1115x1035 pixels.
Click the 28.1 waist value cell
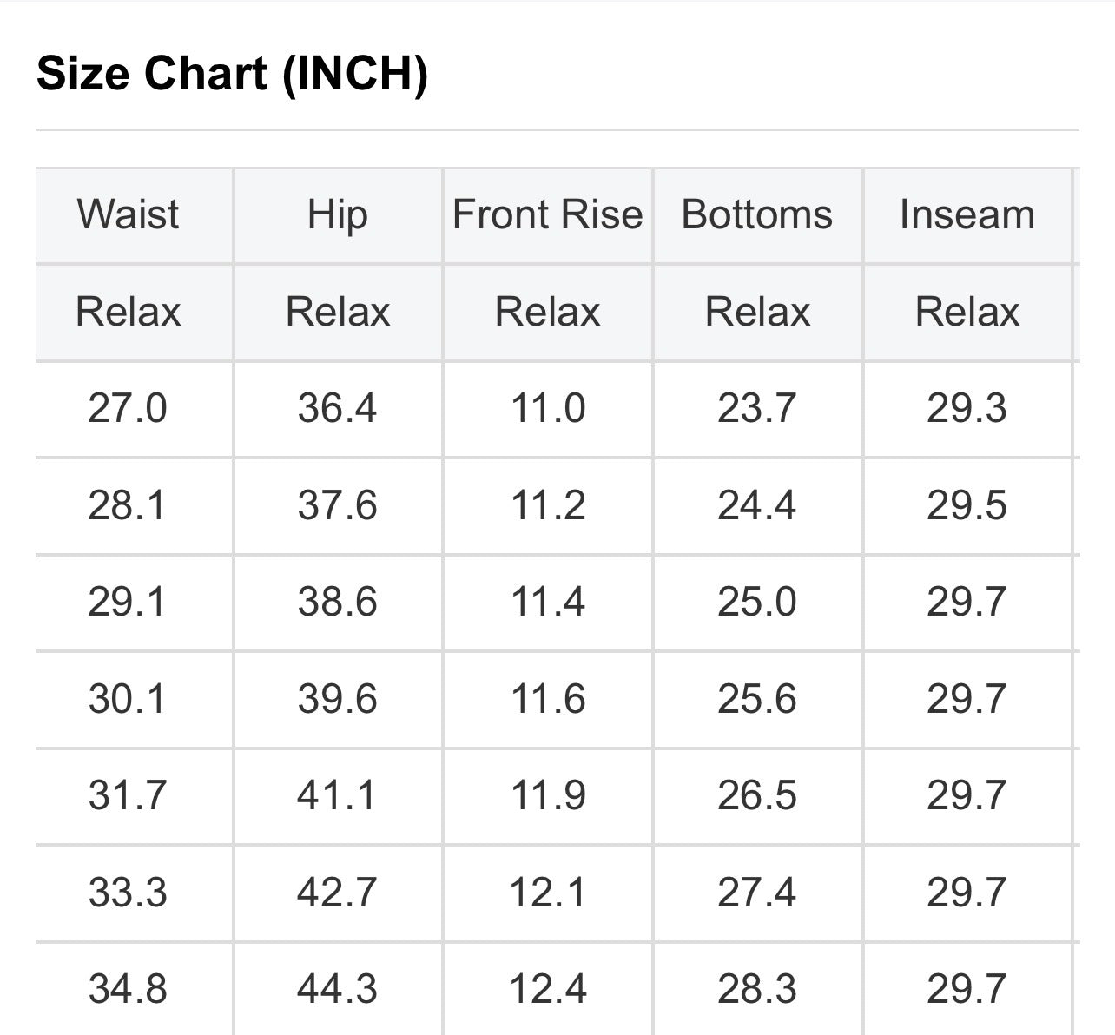[x=128, y=505]
